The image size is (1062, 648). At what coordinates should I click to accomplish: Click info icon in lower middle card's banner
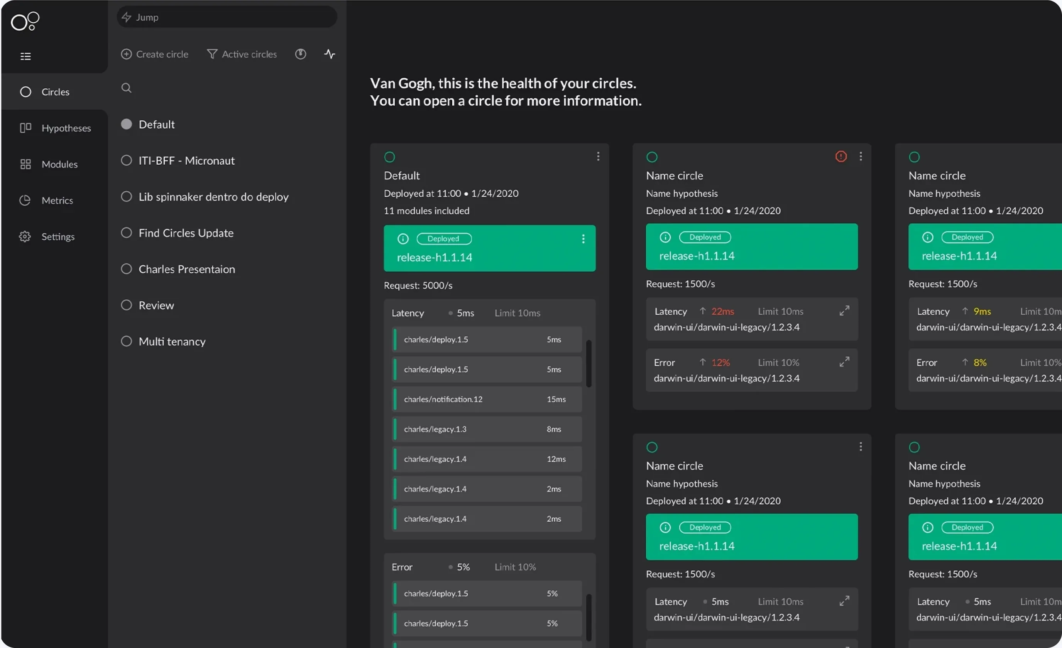[665, 527]
